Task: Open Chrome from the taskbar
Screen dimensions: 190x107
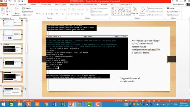Action: click(46, 104)
